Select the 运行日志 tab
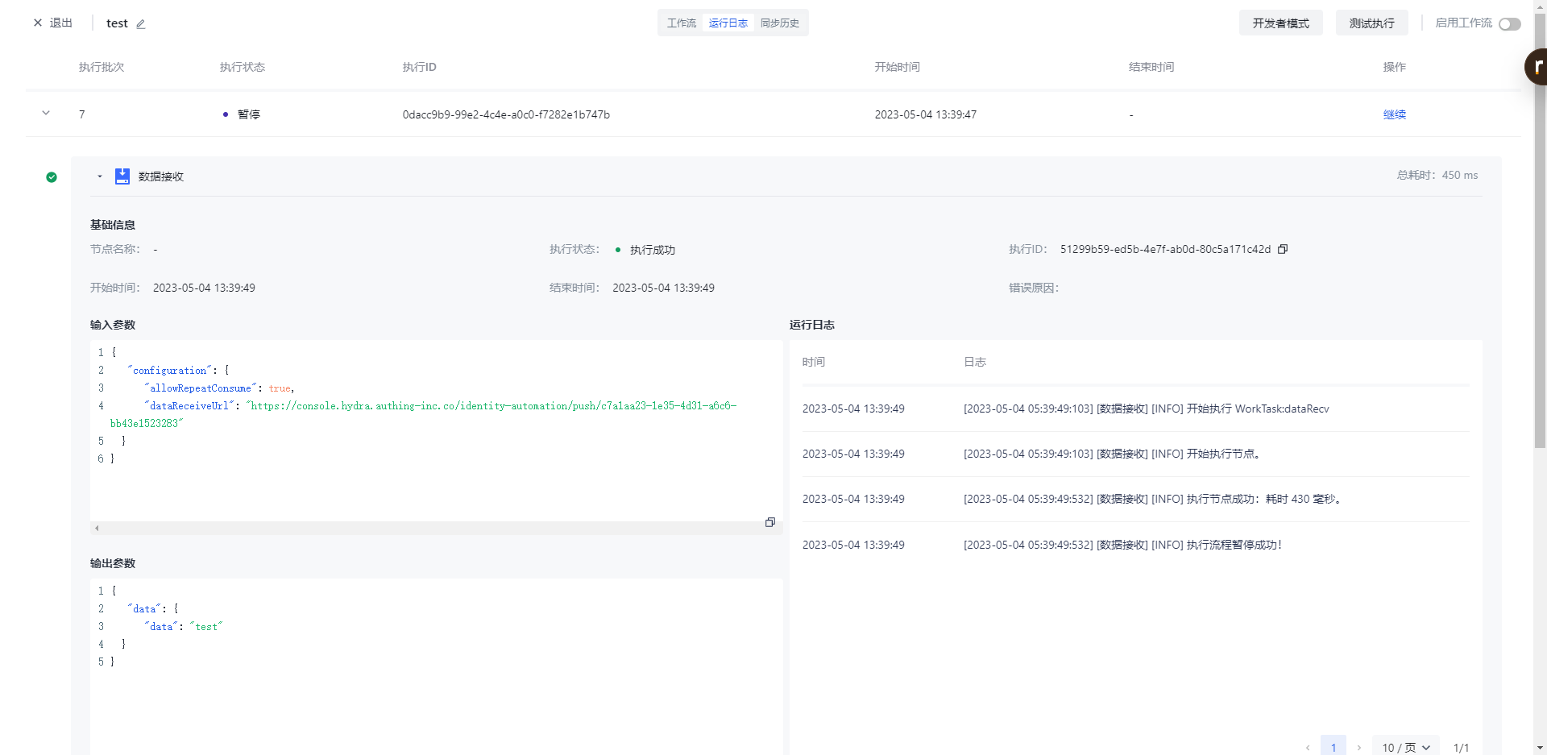Image resolution: width=1547 pixels, height=755 pixels. pos(728,23)
